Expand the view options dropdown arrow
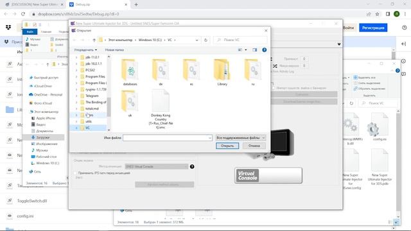Image resolution: width=411 pixels, height=231 pixels. [245, 50]
